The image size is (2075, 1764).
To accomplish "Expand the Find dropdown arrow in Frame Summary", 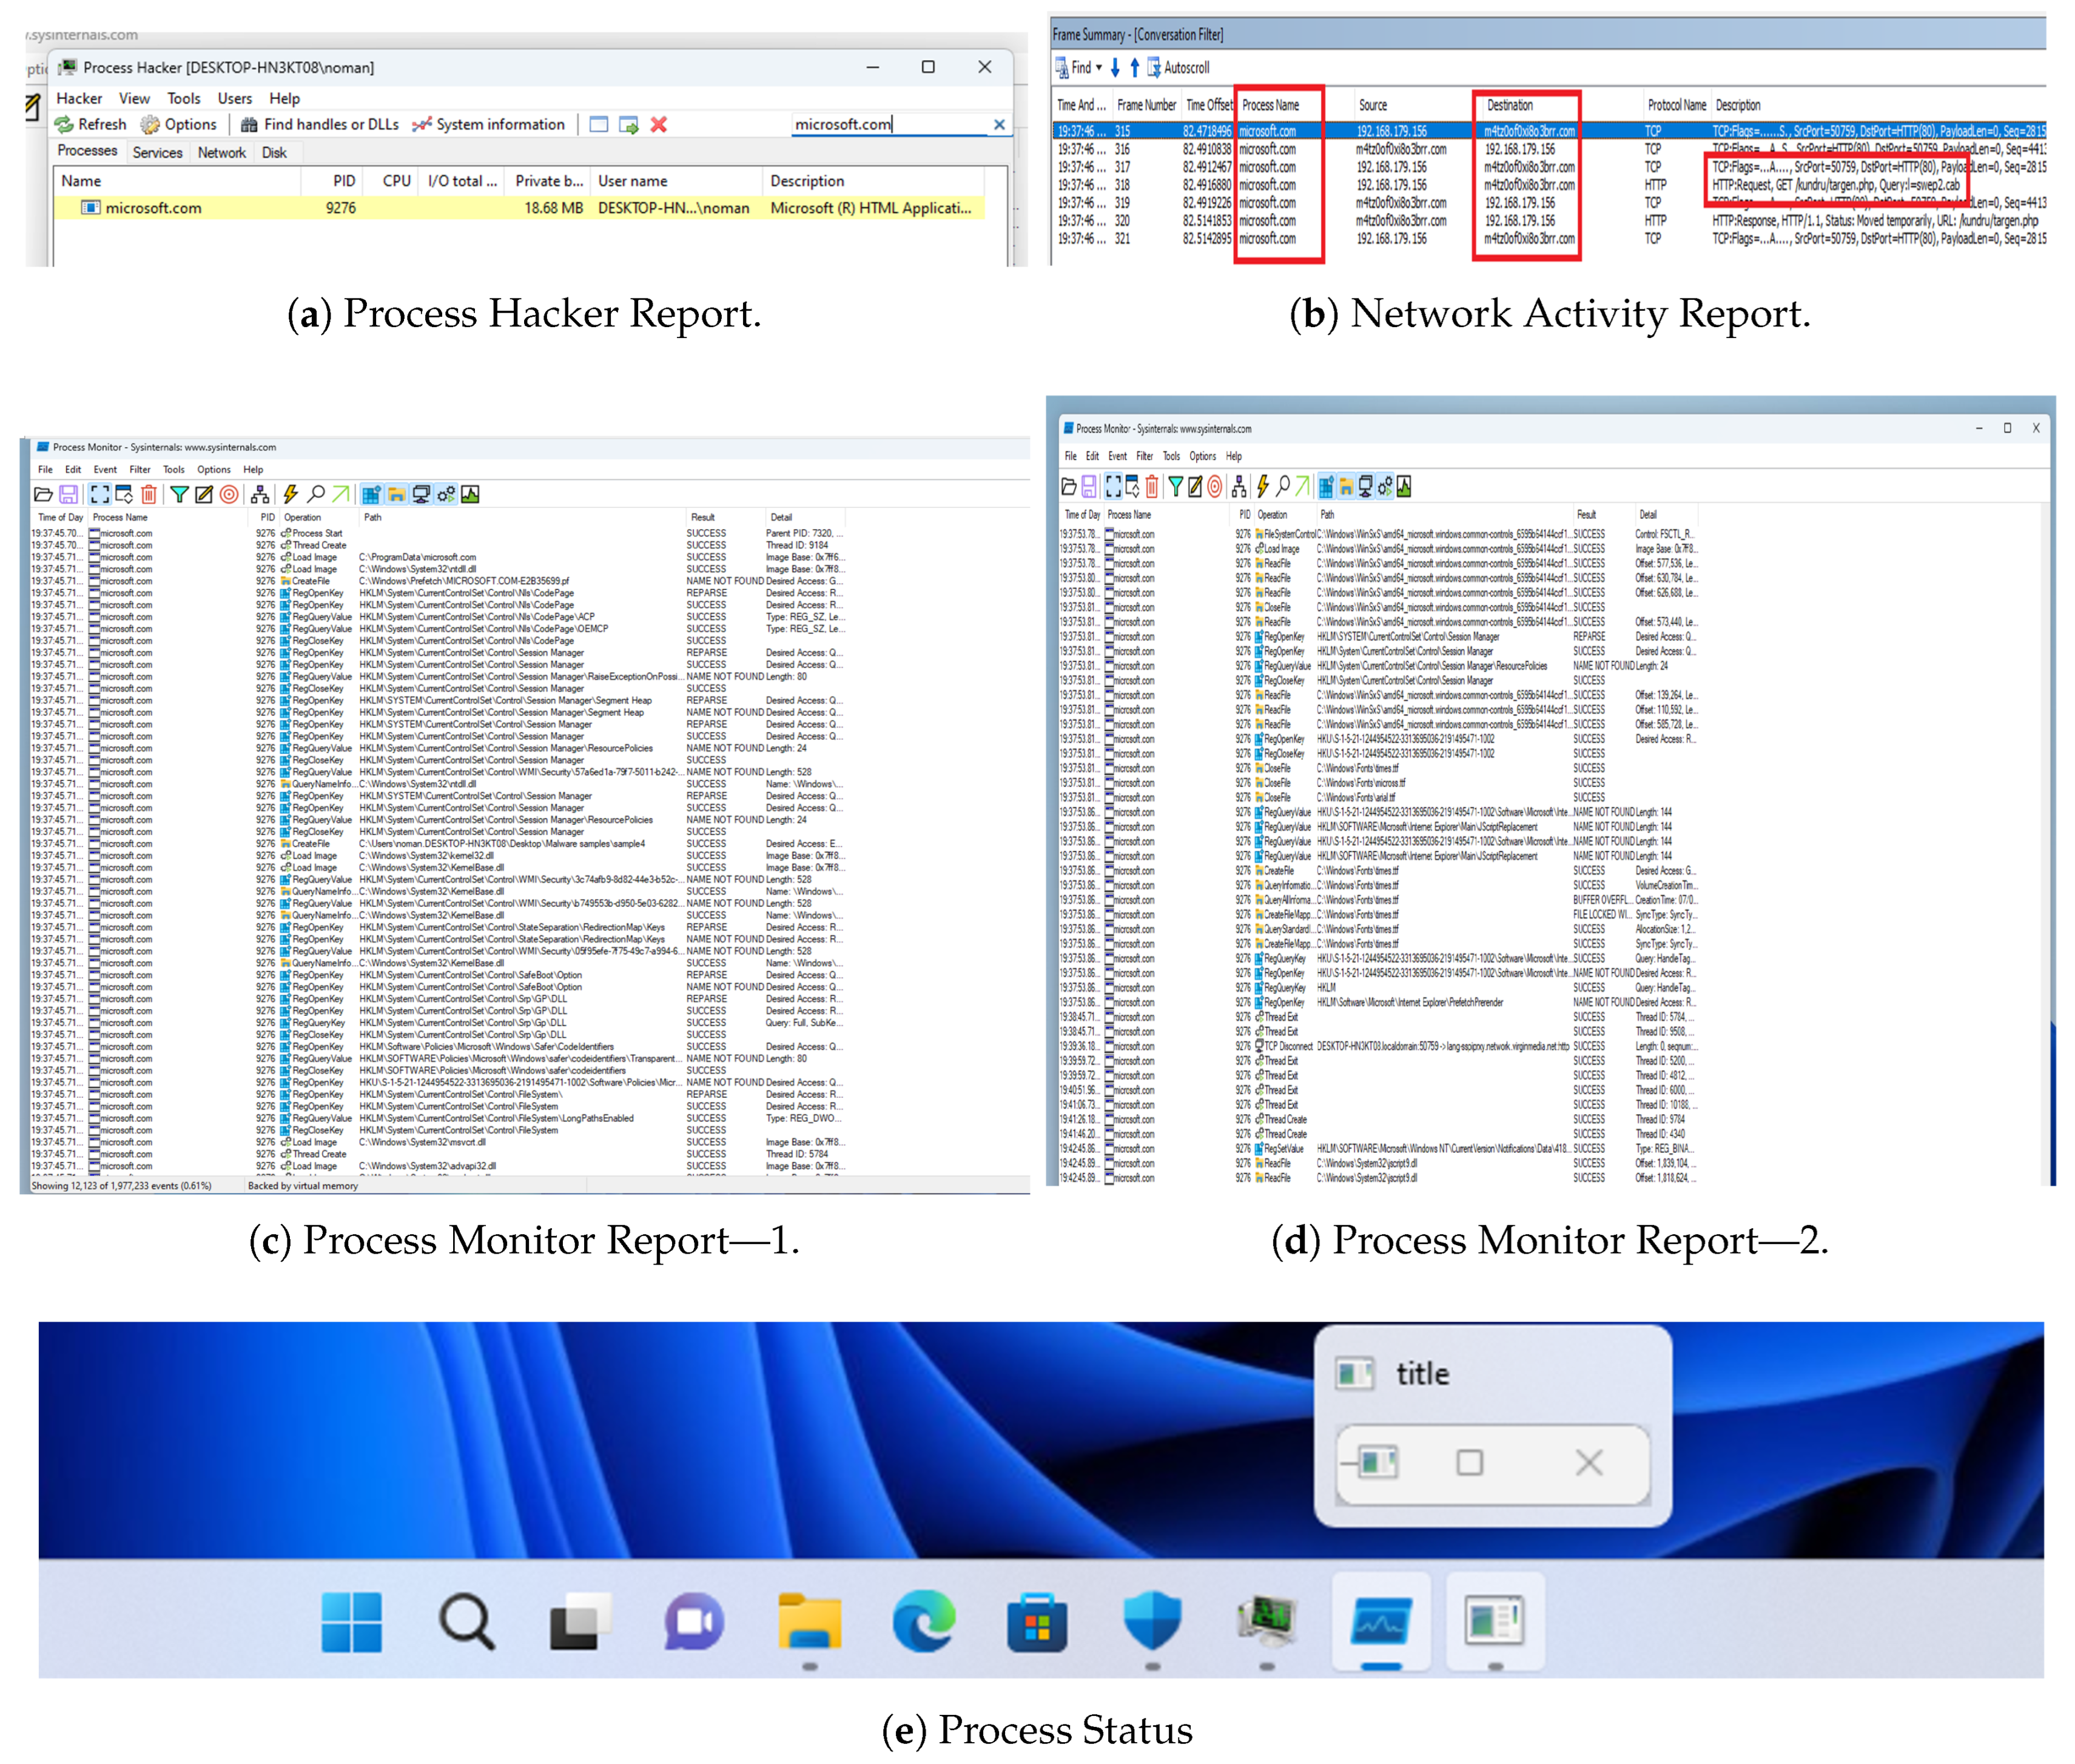I will [x=1098, y=68].
